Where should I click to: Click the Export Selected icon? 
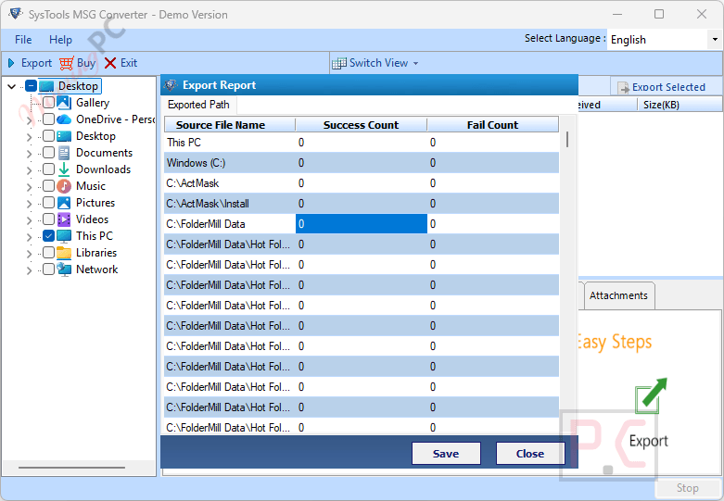pos(623,87)
